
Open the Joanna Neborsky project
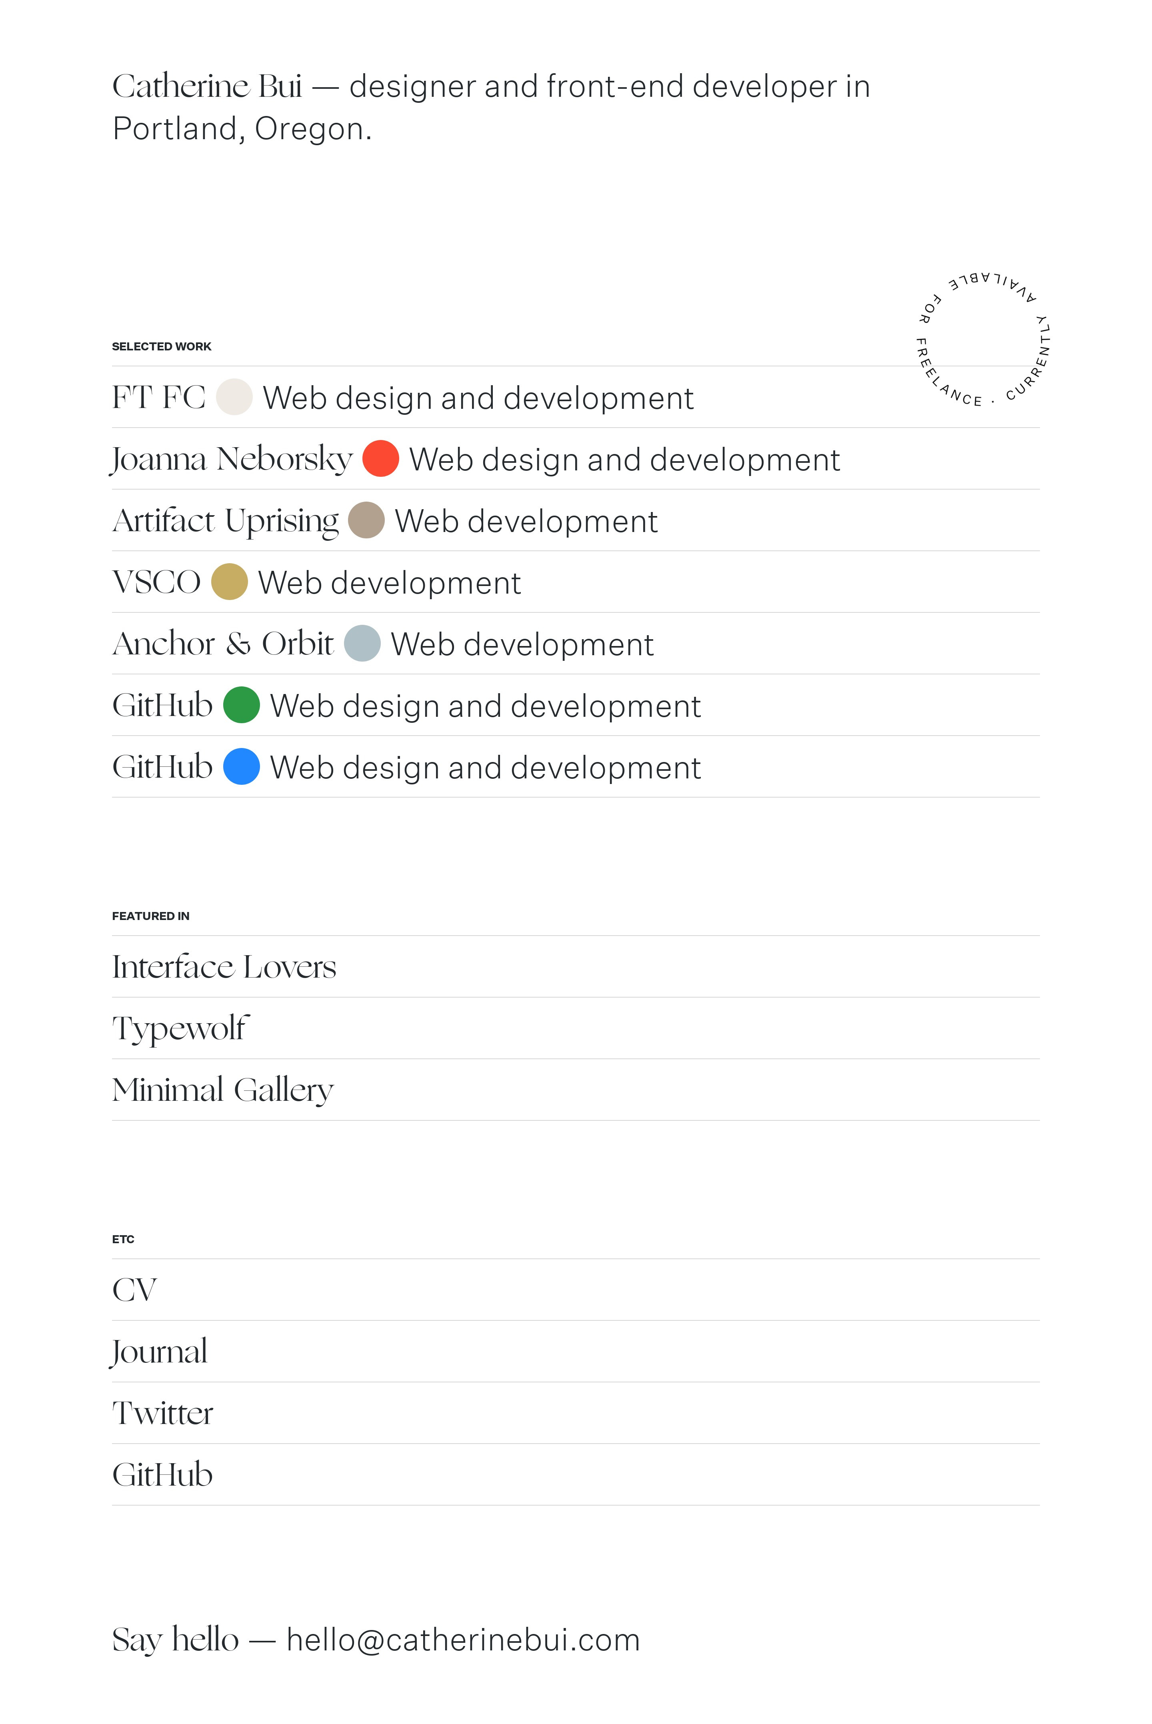(x=232, y=459)
